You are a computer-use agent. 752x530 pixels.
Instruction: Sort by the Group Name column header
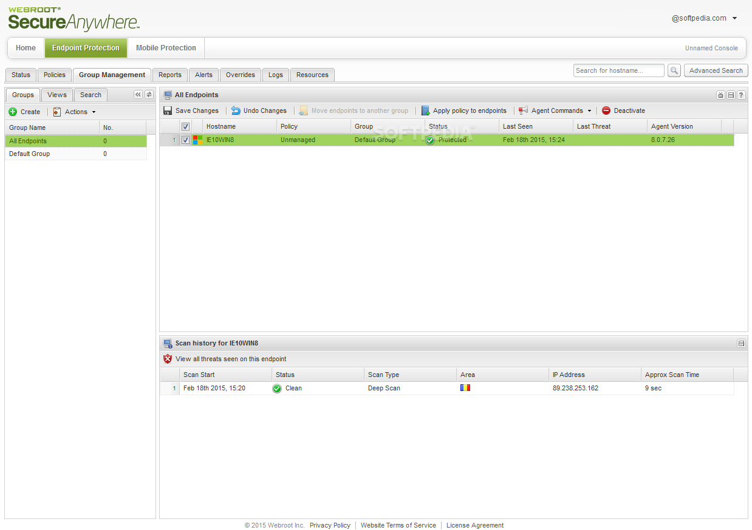click(x=52, y=127)
